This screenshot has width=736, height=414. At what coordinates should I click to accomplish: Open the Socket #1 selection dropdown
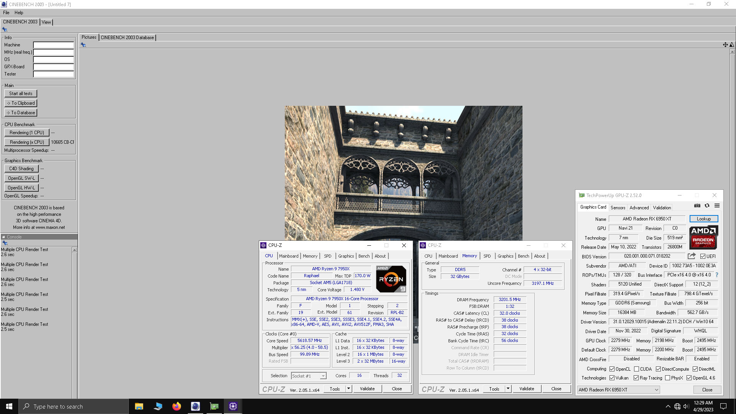pyautogui.click(x=309, y=376)
